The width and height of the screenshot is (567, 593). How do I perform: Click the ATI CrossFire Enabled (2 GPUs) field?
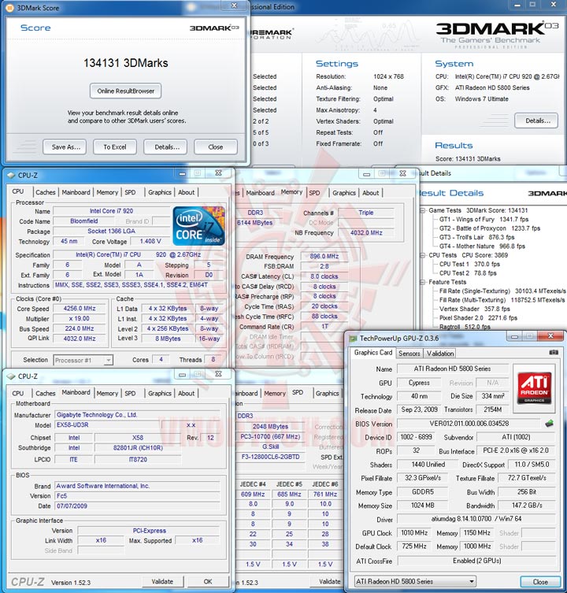[476, 561]
